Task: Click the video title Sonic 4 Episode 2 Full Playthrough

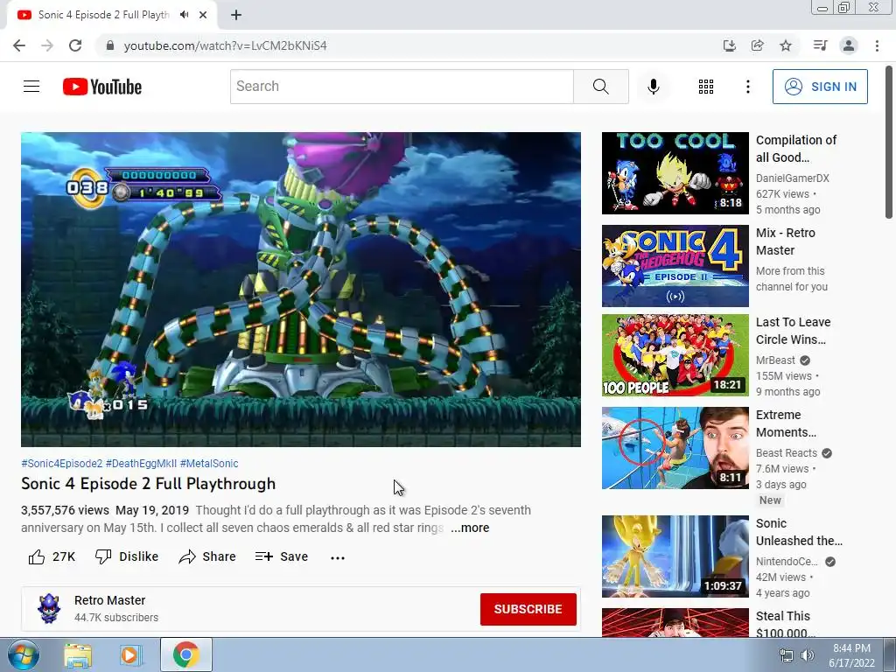Action: tap(149, 484)
